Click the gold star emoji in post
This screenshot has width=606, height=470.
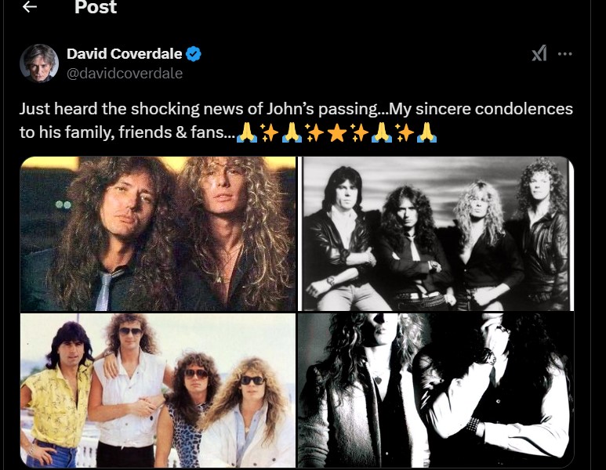coord(336,133)
